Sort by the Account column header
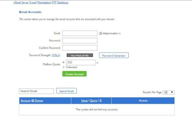Viewport: 192px width, 119px height. (25, 101)
